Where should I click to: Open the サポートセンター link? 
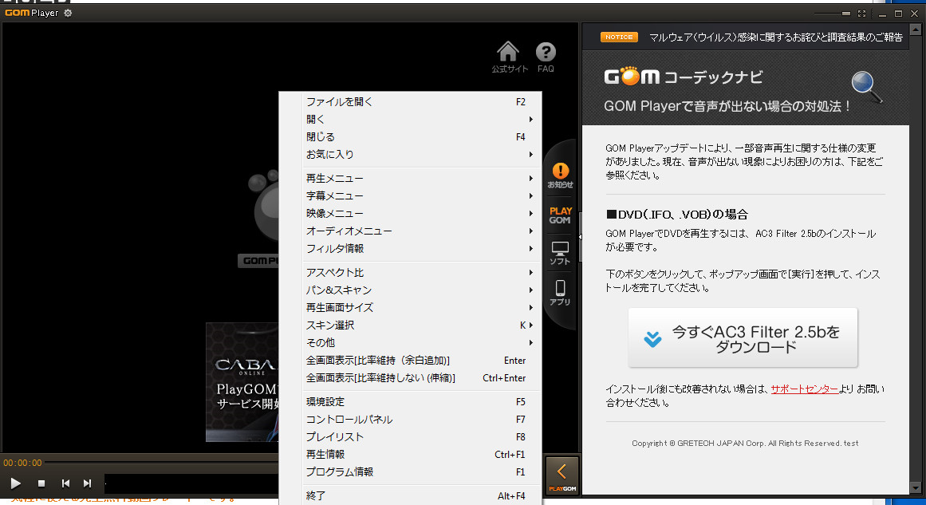pyautogui.click(x=804, y=389)
